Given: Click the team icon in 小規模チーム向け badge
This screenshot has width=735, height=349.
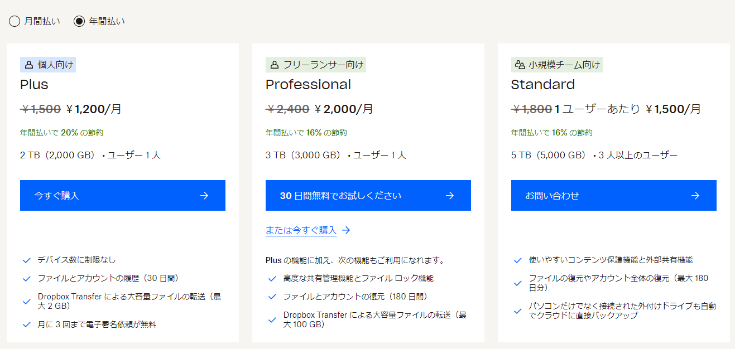Looking at the screenshot, I should [520, 65].
